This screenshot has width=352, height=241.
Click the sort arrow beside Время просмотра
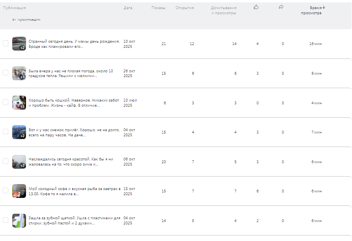point(324,7)
